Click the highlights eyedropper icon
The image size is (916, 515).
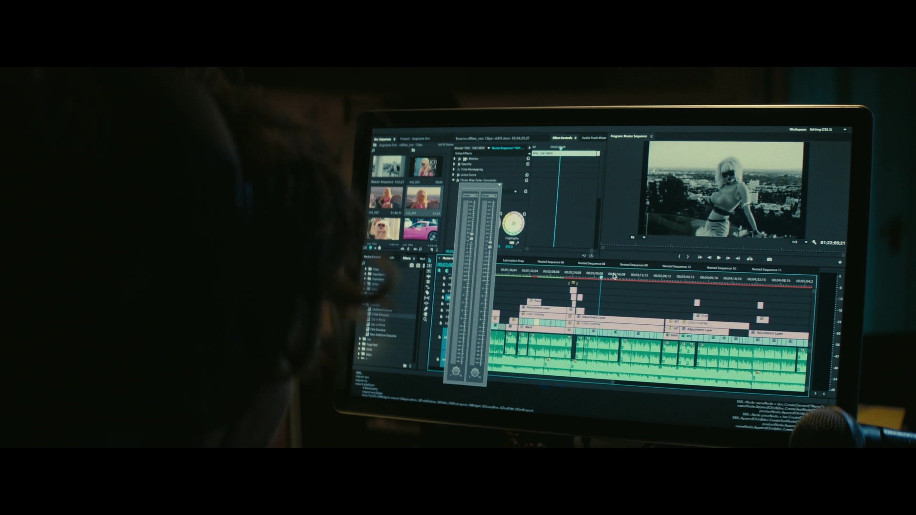click(x=517, y=243)
